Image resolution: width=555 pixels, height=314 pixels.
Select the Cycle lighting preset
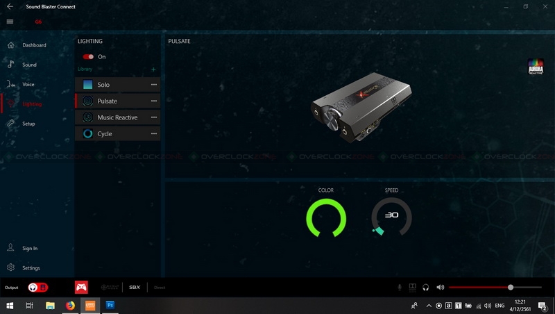[x=117, y=133]
